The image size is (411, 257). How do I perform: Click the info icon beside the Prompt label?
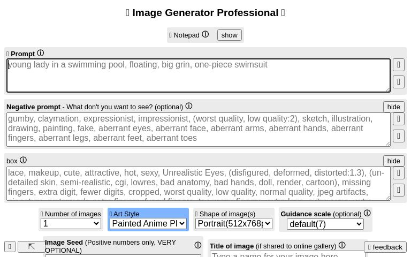(x=40, y=54)
